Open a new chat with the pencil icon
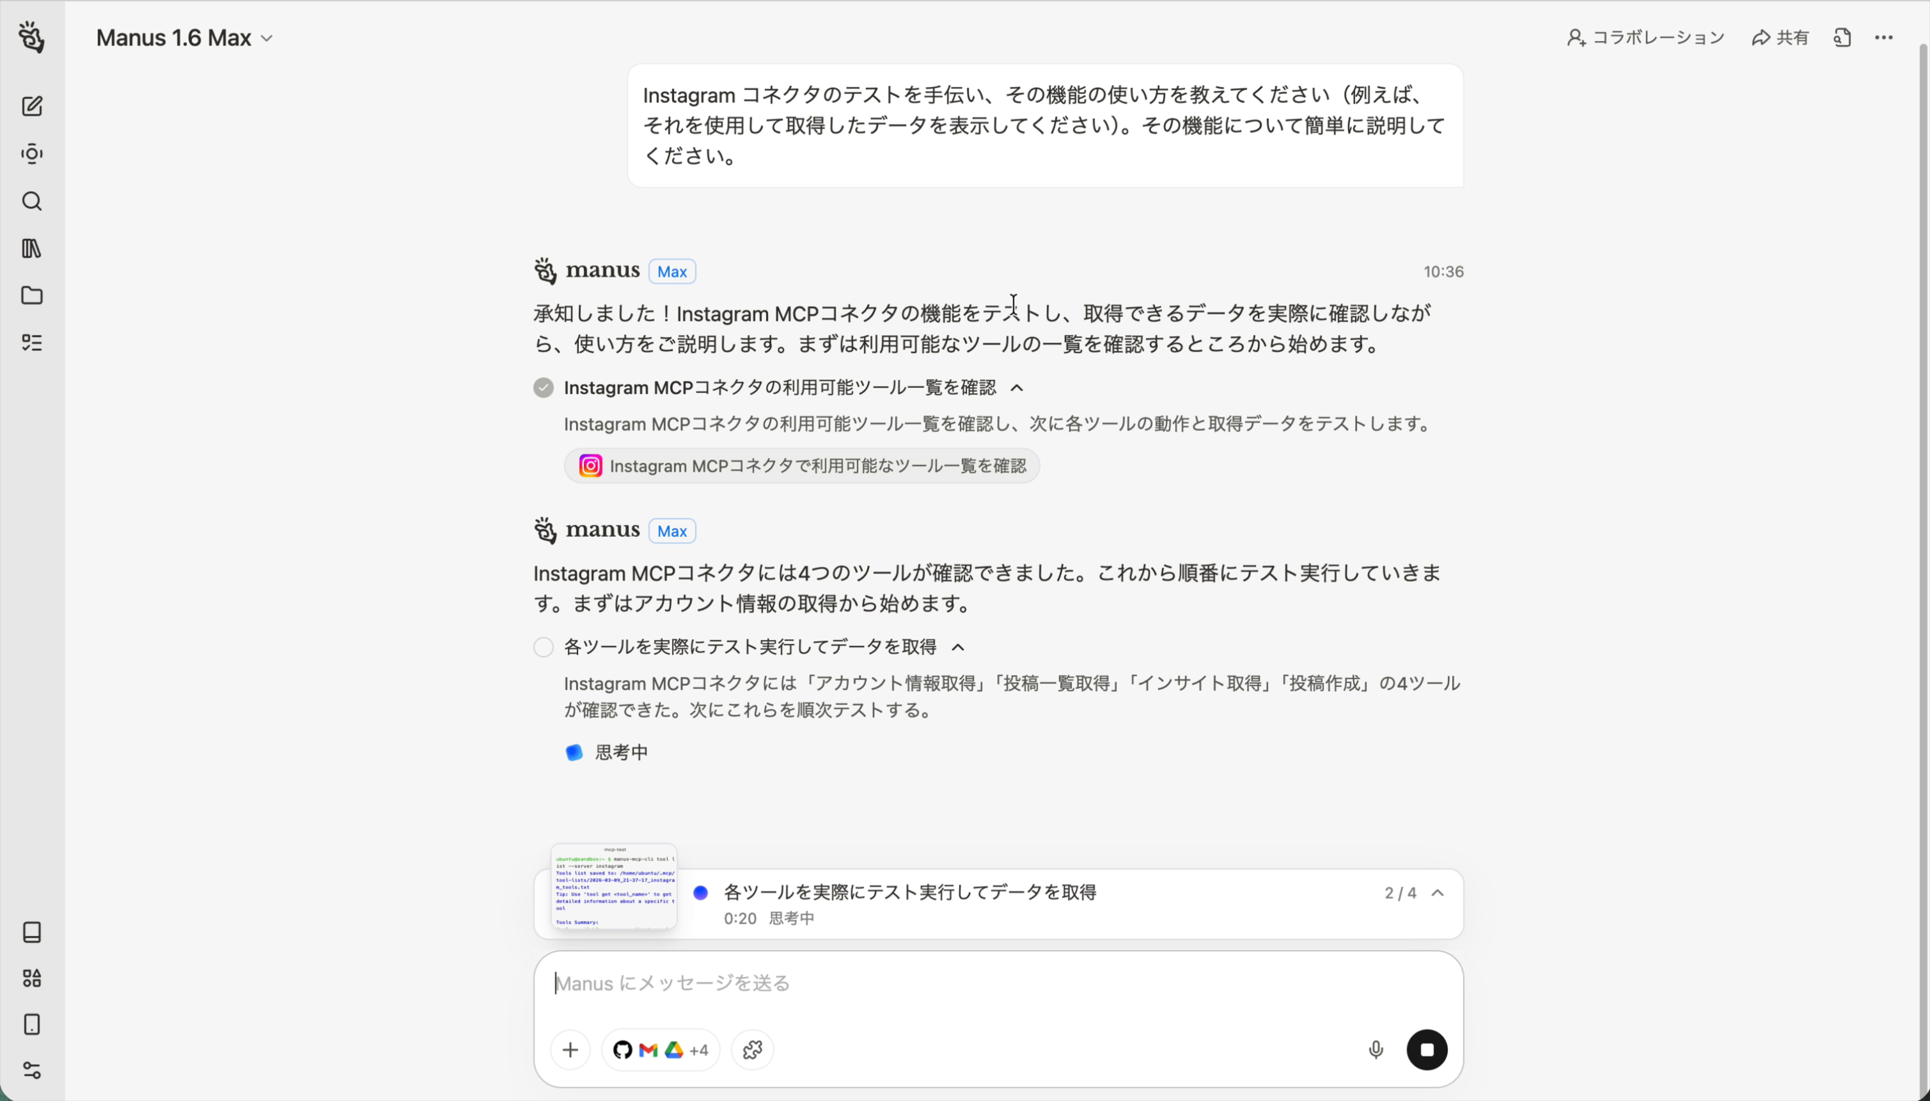The image size is (1930, 1101). point(32,106)
